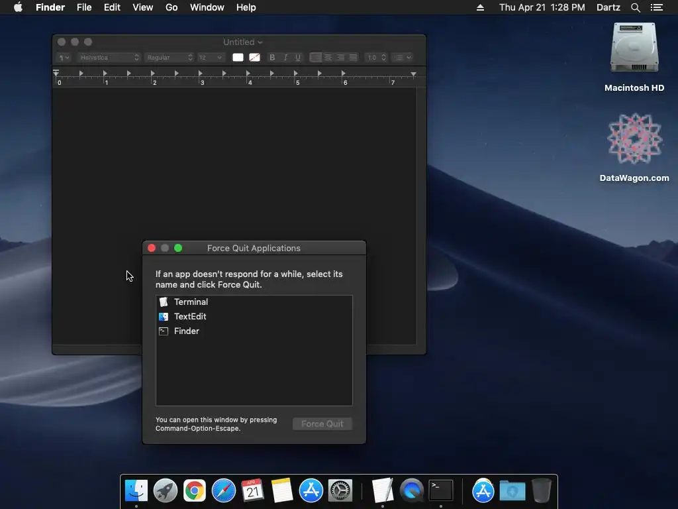Launch Safari from the Dock
The height and width of the screenshot is (509, 678).
click(224, 491)
